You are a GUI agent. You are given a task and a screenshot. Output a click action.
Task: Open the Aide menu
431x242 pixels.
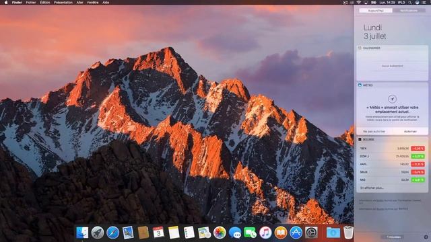[x=106, y=3]
